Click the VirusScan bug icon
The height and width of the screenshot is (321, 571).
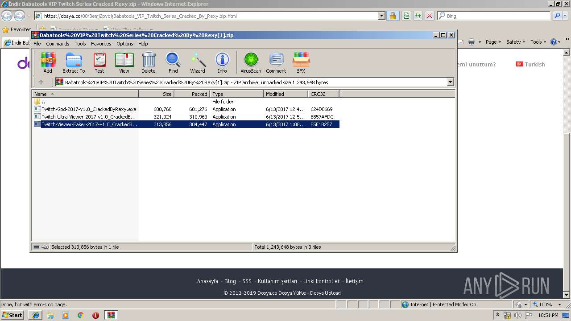click(x=251, y=62)
